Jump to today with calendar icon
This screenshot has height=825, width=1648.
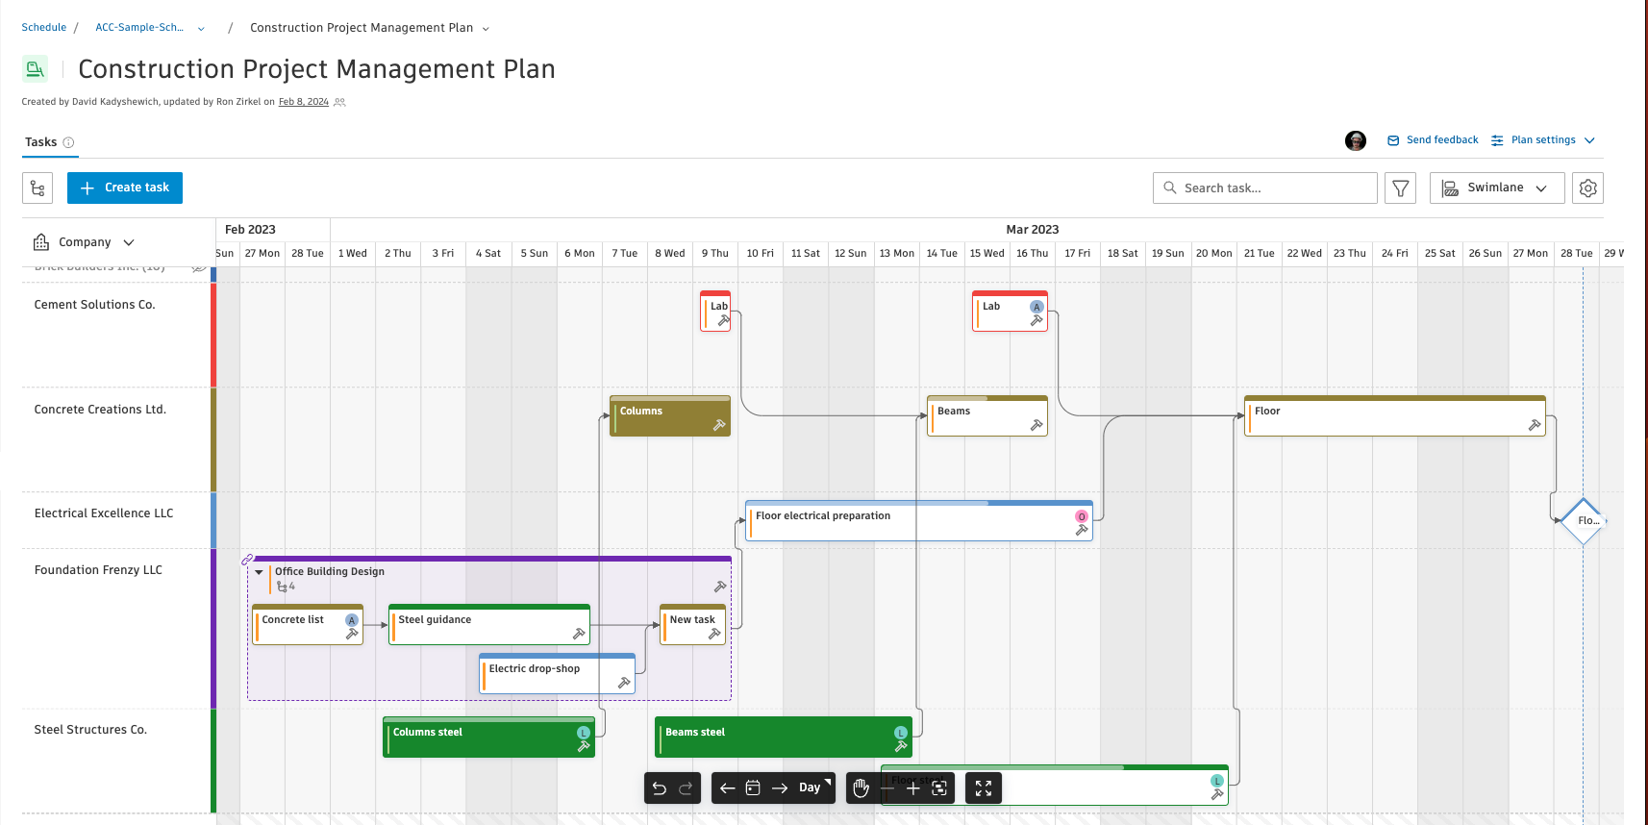click(x=753, y=788)
